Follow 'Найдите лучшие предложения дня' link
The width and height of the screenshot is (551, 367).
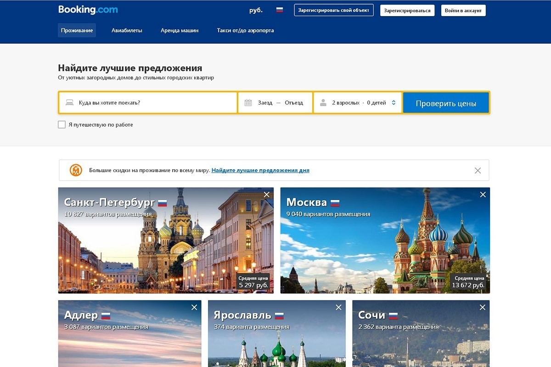tap(260, 170)
